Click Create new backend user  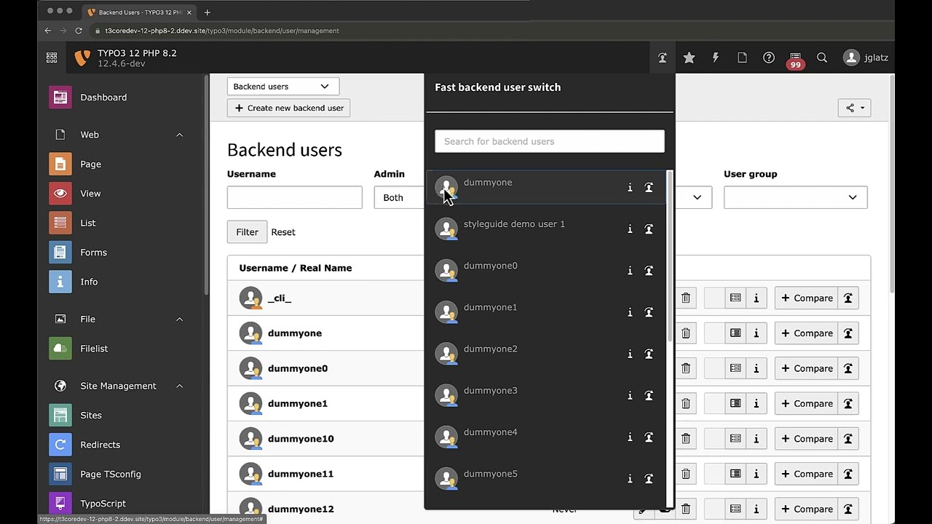point(289,108)
